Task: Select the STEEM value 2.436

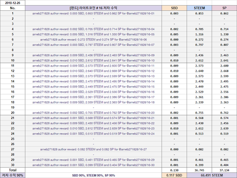Action: point(199,55)
